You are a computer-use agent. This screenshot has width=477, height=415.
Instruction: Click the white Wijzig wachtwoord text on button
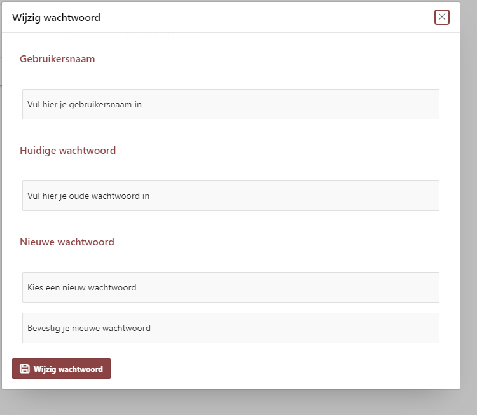click(68, 369)
